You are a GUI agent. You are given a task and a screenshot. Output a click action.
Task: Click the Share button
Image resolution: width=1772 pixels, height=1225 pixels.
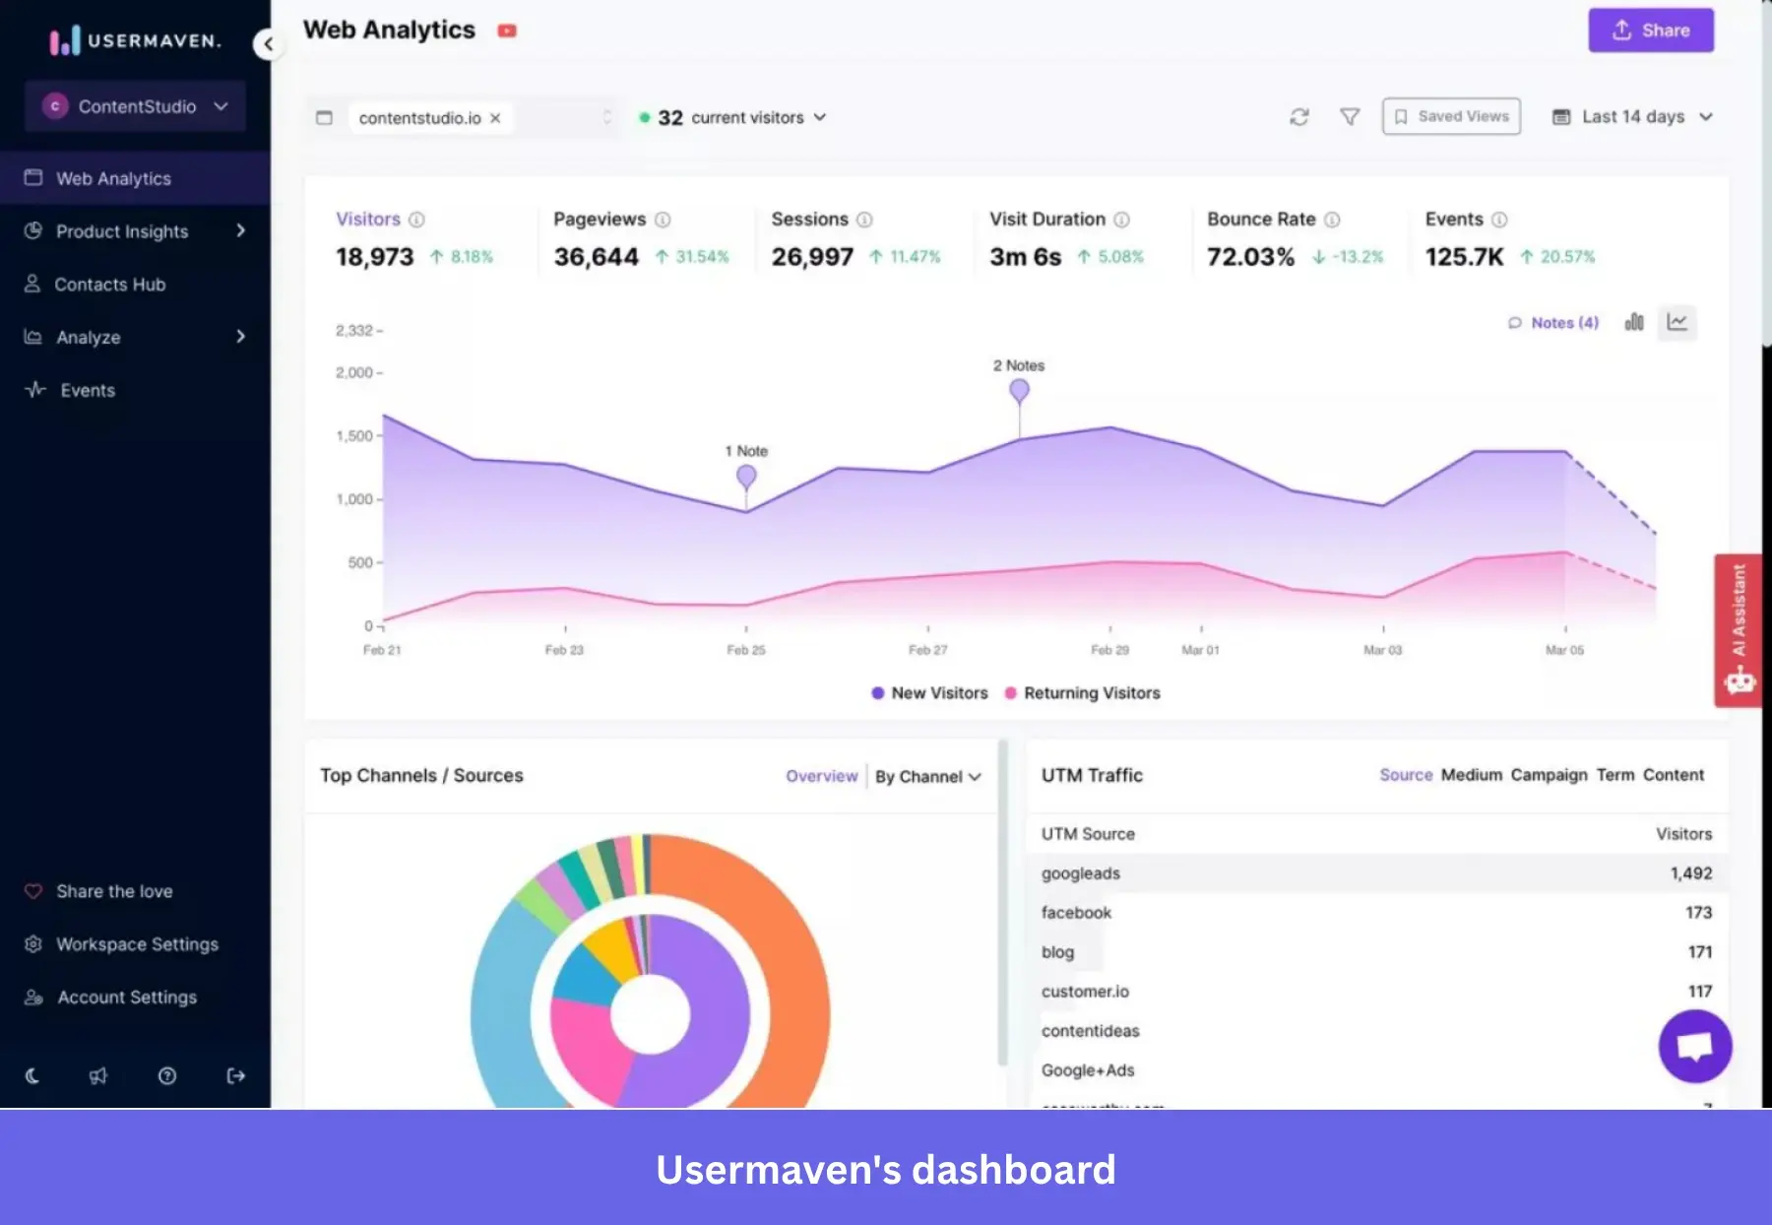1651,30
